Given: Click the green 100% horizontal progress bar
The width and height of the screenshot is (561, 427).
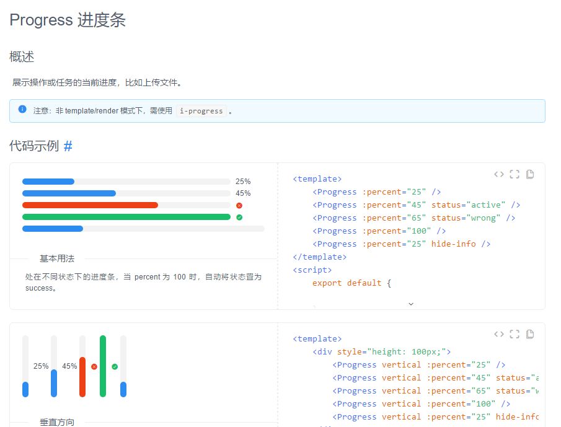Looking at the screenshot, I should tap(126, 217).
